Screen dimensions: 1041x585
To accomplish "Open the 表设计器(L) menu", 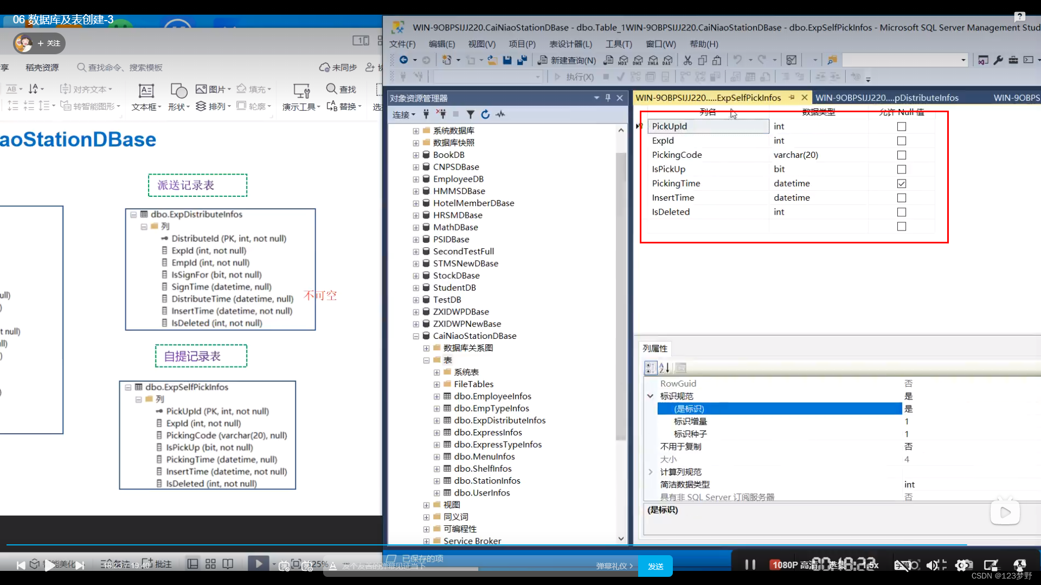I will click(x=570, y=44).
